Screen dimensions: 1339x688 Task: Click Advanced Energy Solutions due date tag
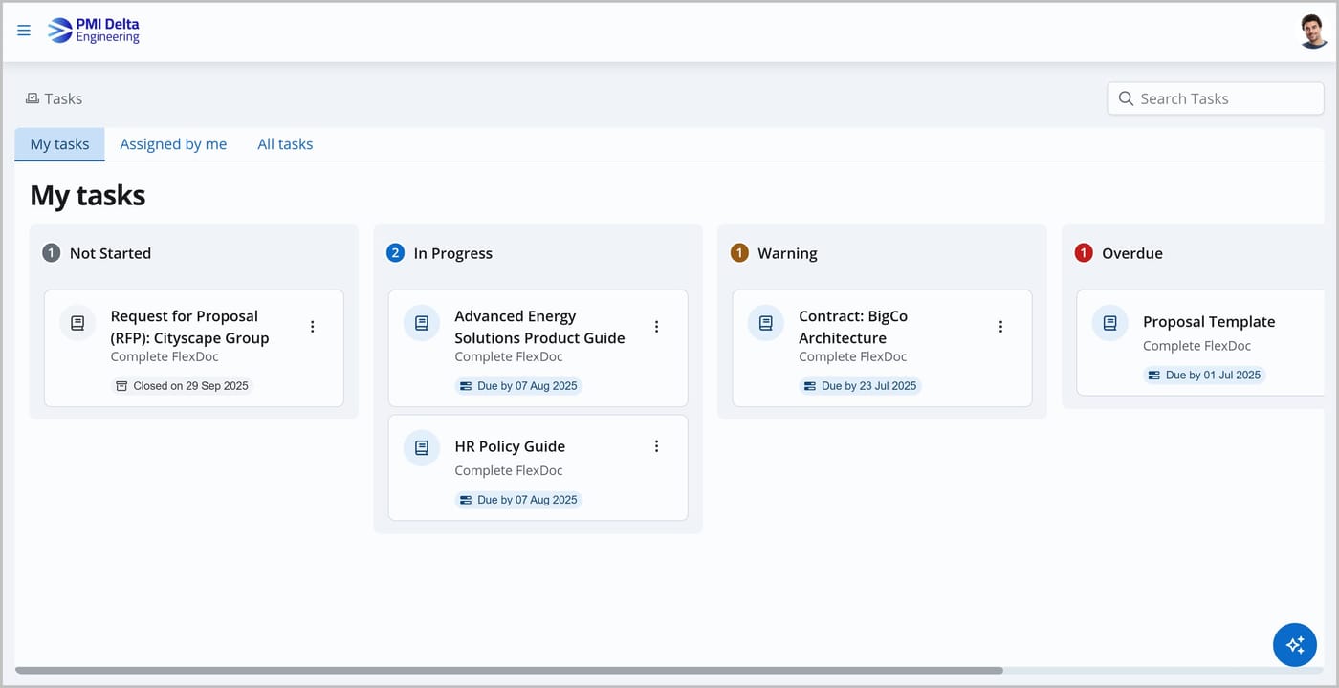[518, 386]
